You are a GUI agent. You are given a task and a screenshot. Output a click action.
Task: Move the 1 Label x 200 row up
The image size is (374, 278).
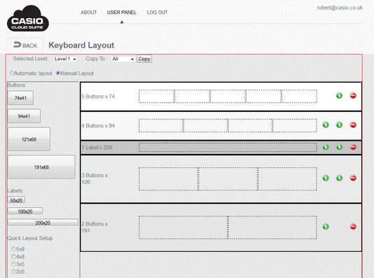326,147
